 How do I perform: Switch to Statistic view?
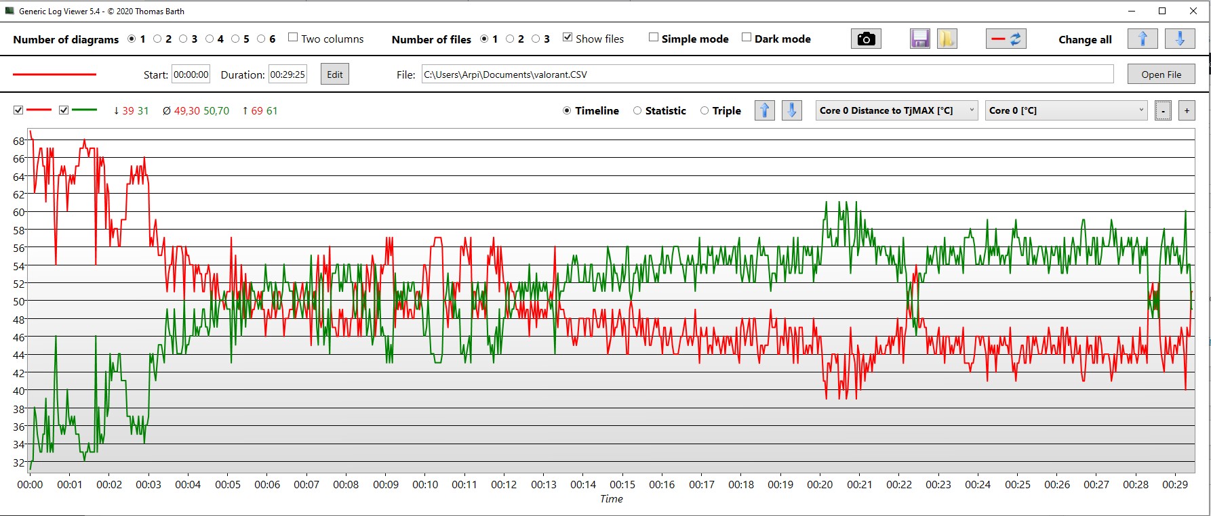tap(637, 111)
